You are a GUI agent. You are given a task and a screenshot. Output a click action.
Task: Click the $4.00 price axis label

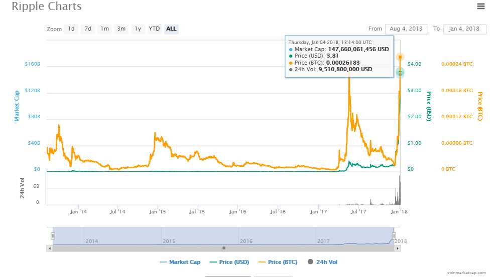pos(414,64)
